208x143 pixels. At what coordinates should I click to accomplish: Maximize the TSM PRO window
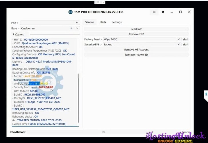181,12
